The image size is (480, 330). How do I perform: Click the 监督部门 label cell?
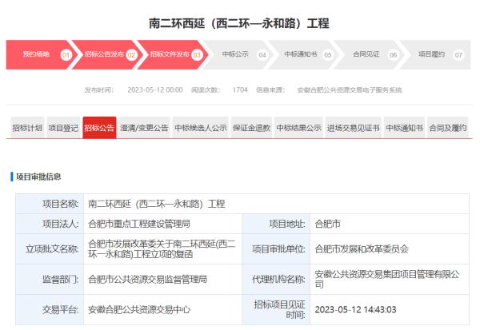(x=50, y=279)
